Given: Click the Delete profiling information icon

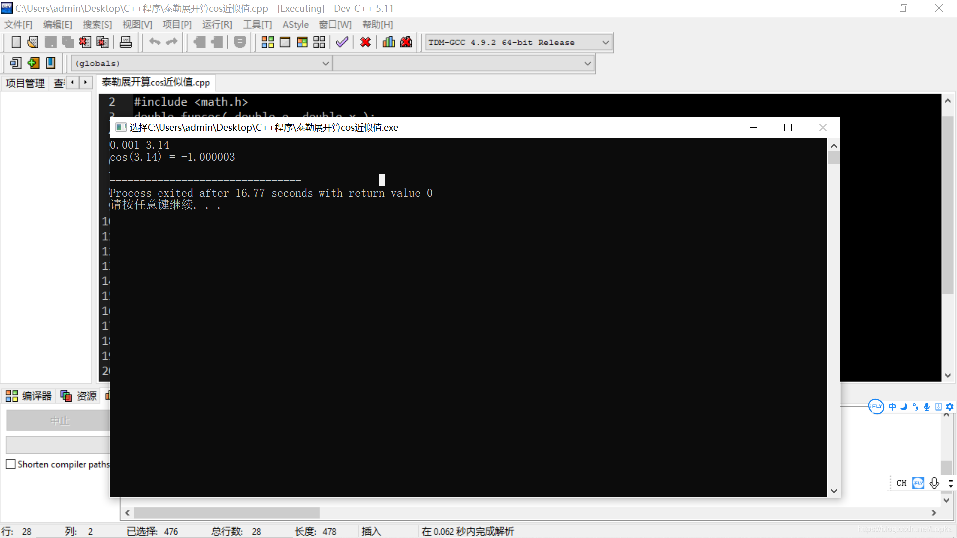Looking at the screenshot, I should point(406,42).
